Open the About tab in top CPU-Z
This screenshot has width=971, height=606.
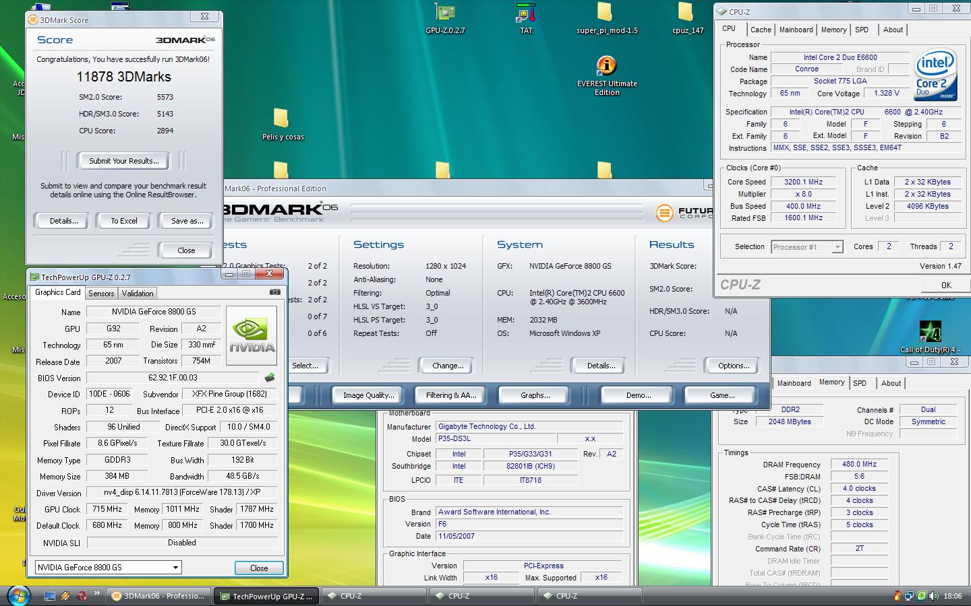tap(893, 30)
